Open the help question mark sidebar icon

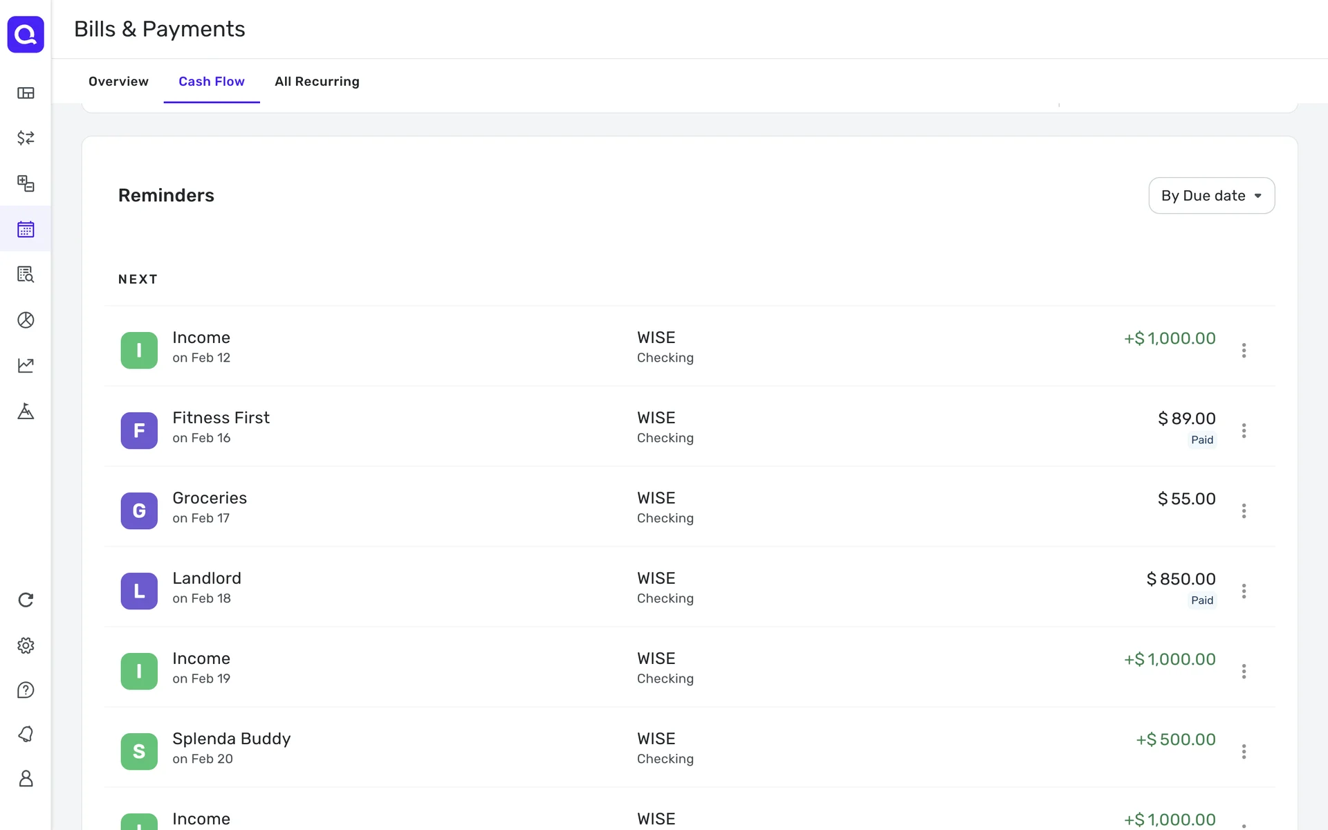[26, 690]
